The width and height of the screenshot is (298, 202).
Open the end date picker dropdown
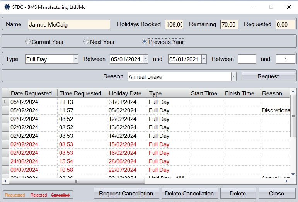click(x=204, y=59)
